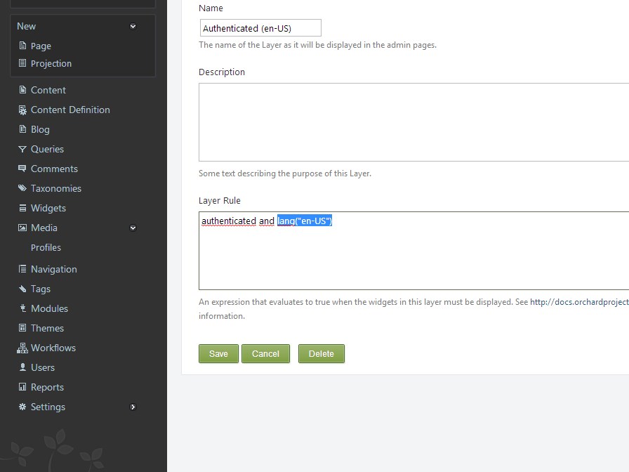629x472 pixels.
Task: Click into the Layer Name field
Action: click(x=260, y=28)
